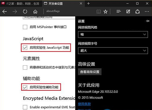Click 查看高级设置 button

click(90, 72)
